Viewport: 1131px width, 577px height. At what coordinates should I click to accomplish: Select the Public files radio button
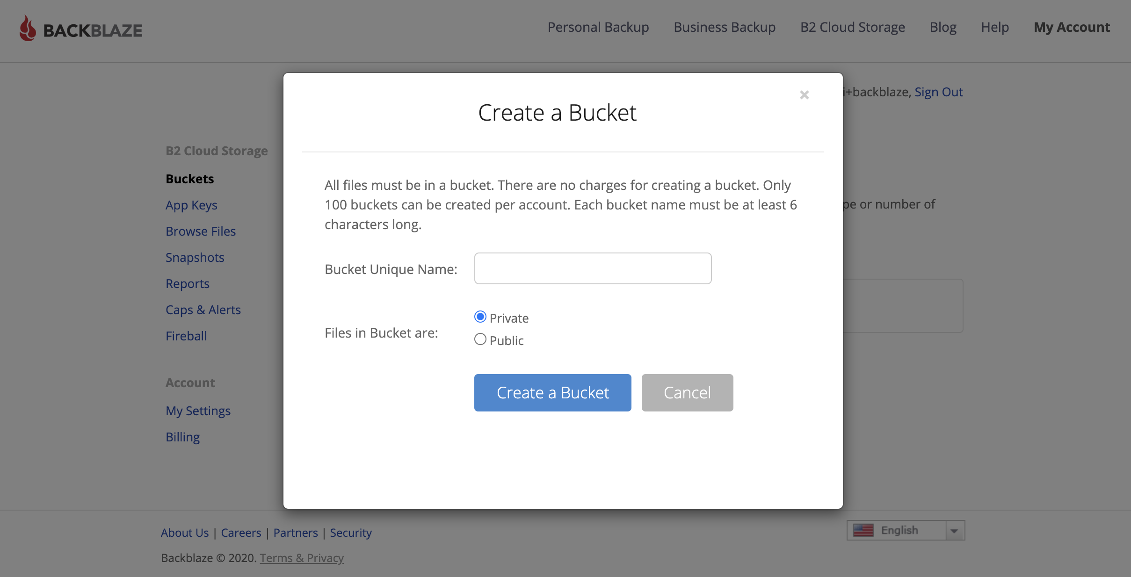(480, 339)
